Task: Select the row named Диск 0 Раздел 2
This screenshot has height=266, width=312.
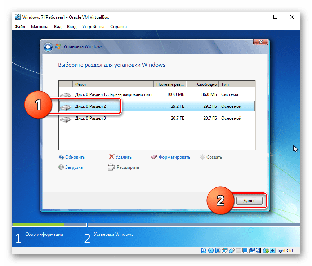Action: [x=157, y=106]
